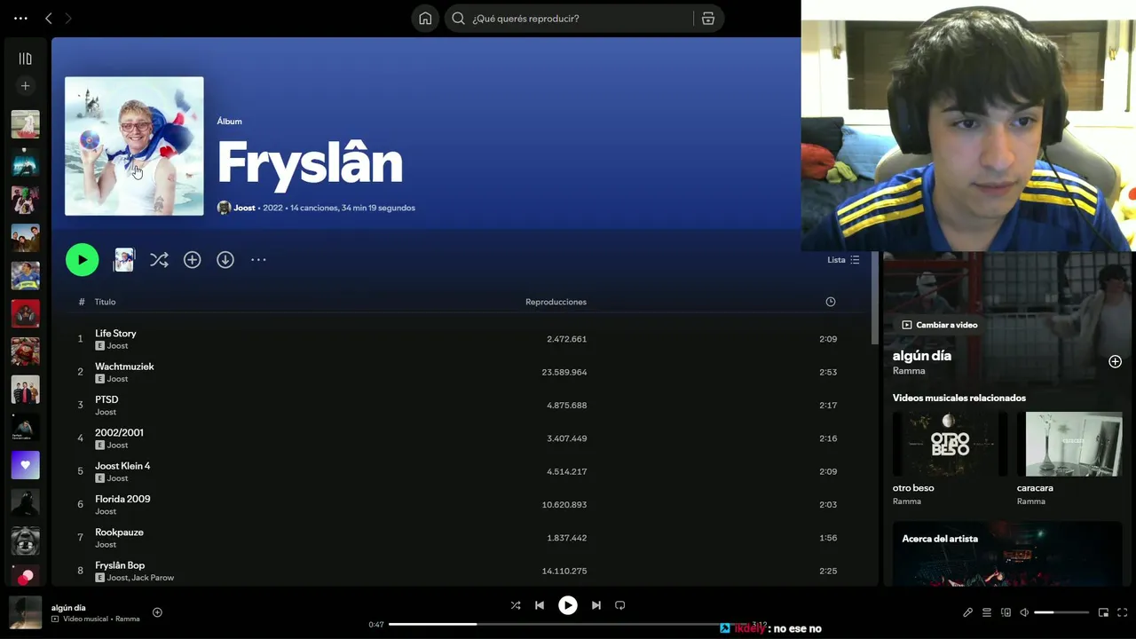Screen dimensions: 1136x639
Task: Open the algún día title in the side panel
Action: click(922, 356)
